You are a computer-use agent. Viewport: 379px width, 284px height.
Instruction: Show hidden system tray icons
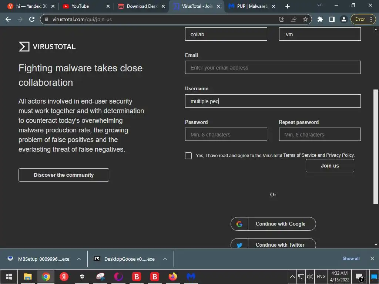pos(292,277)
